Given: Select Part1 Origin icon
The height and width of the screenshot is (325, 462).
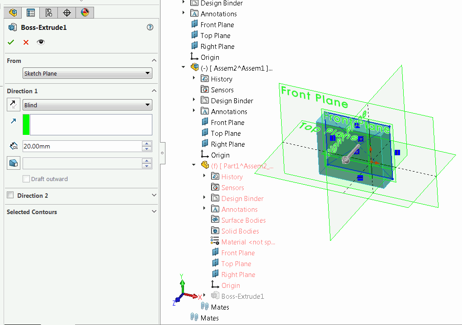Looking at the screenshot, I should (x=215, y=285).
